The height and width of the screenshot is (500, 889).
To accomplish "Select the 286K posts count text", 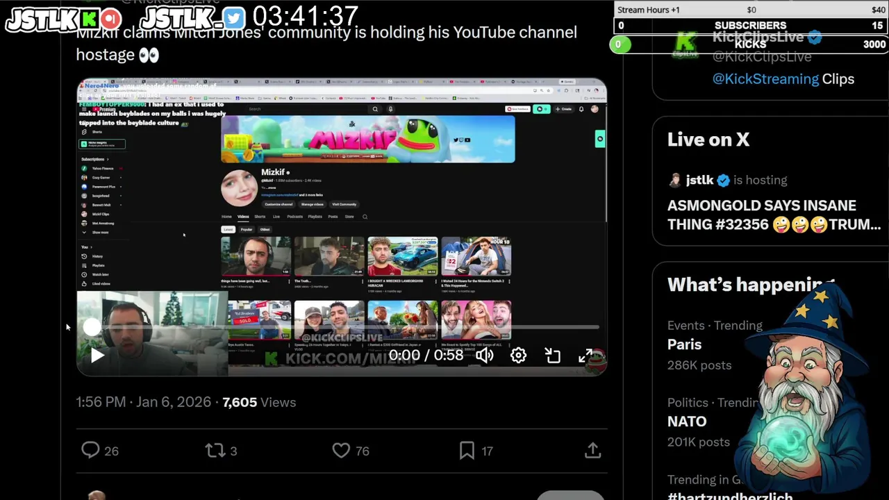I will pyautogui.click(x=699, y=365).
